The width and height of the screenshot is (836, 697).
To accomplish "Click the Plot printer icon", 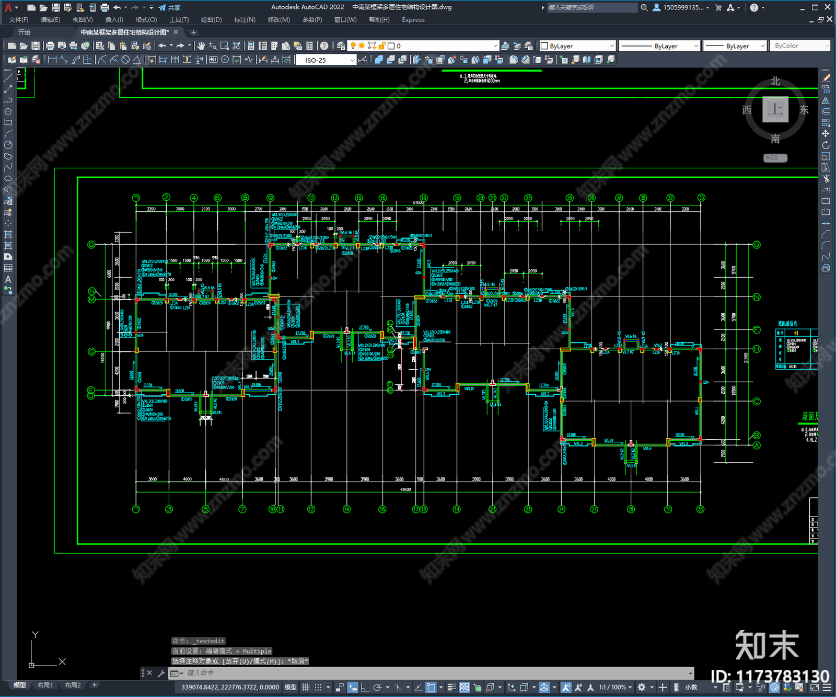I will (50, 46).
